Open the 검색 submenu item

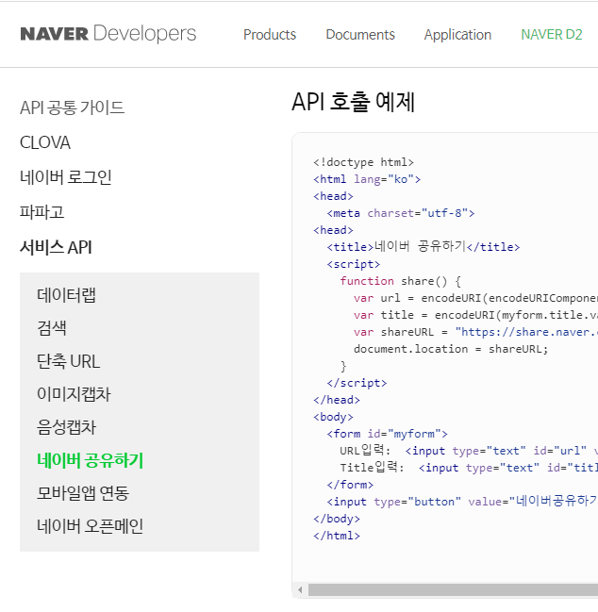52,328
